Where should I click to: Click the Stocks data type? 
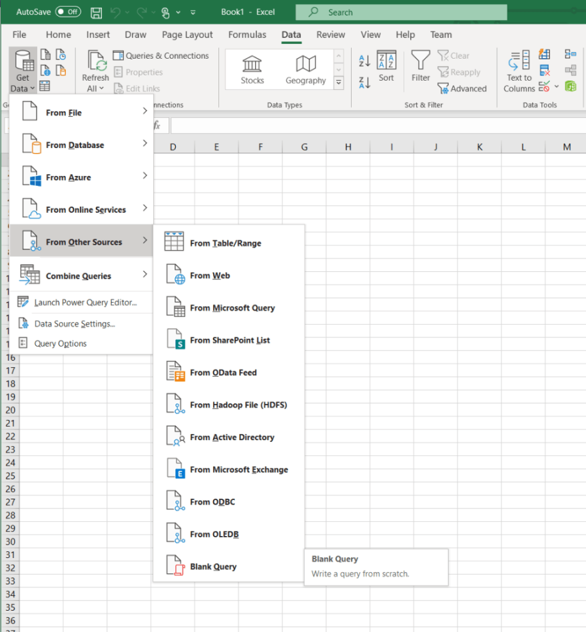point(252,69)
